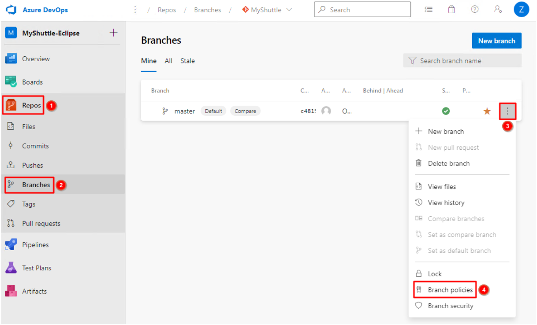Click the MyShuttle-Eclipse project avatar M

(x=11, y=33)
